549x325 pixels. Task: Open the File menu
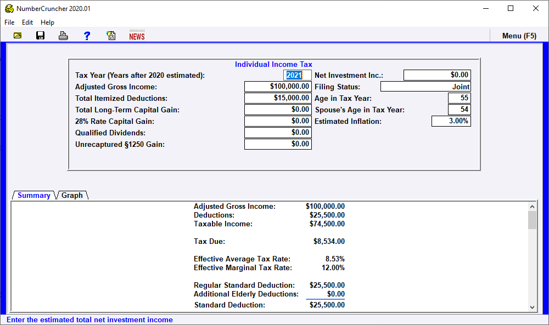[x=9, y=22]
